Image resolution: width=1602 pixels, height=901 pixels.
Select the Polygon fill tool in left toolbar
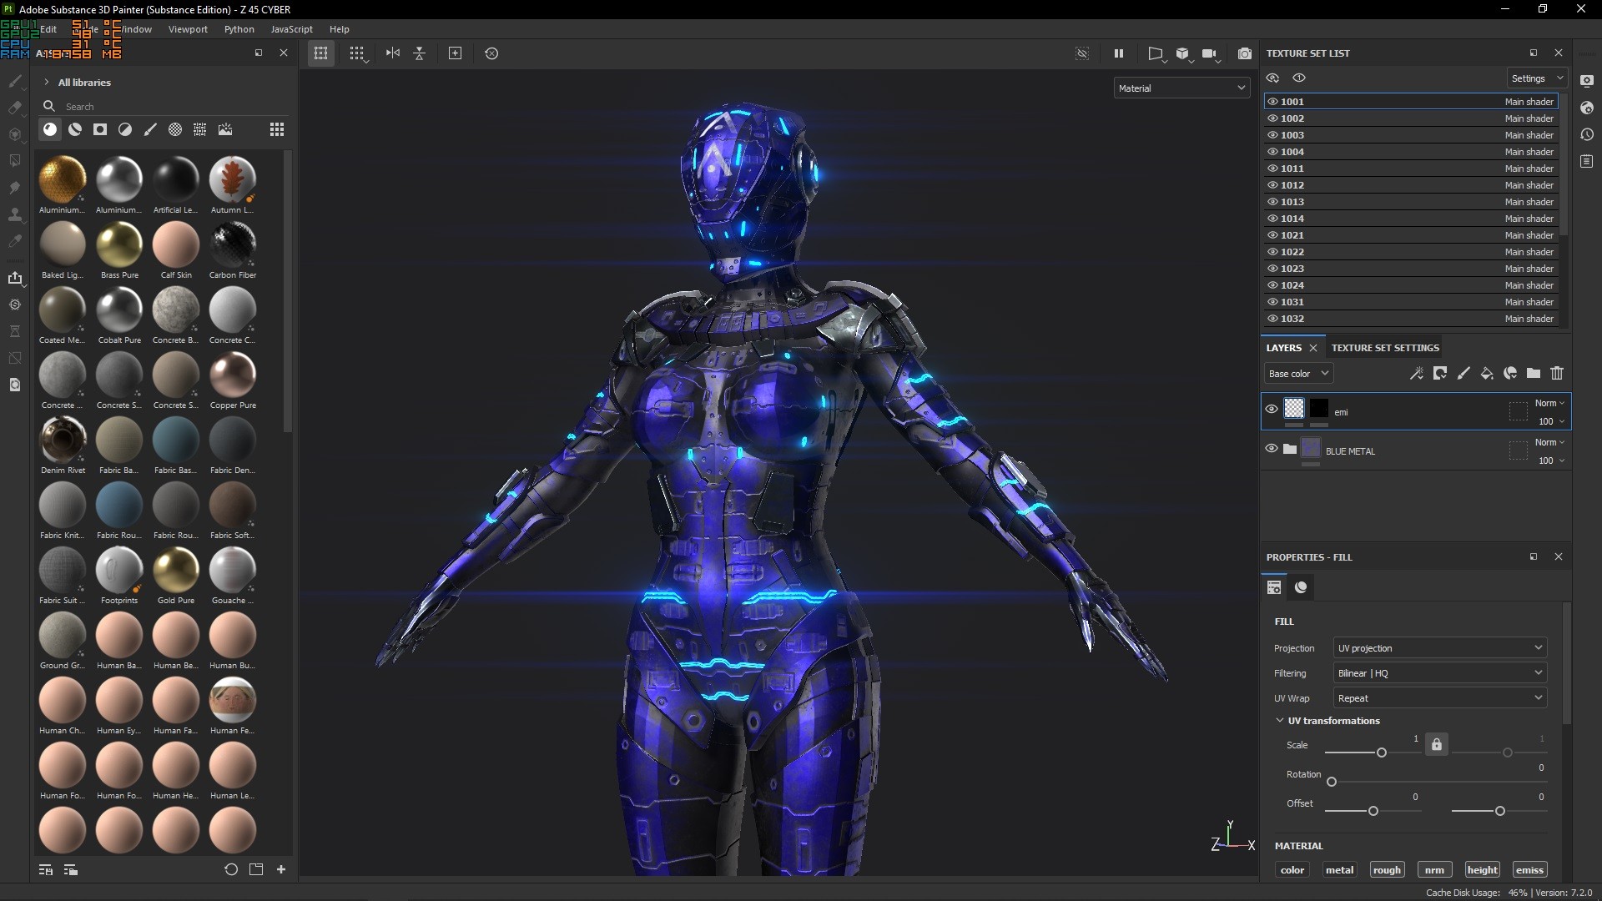click(x=15, y=161)
